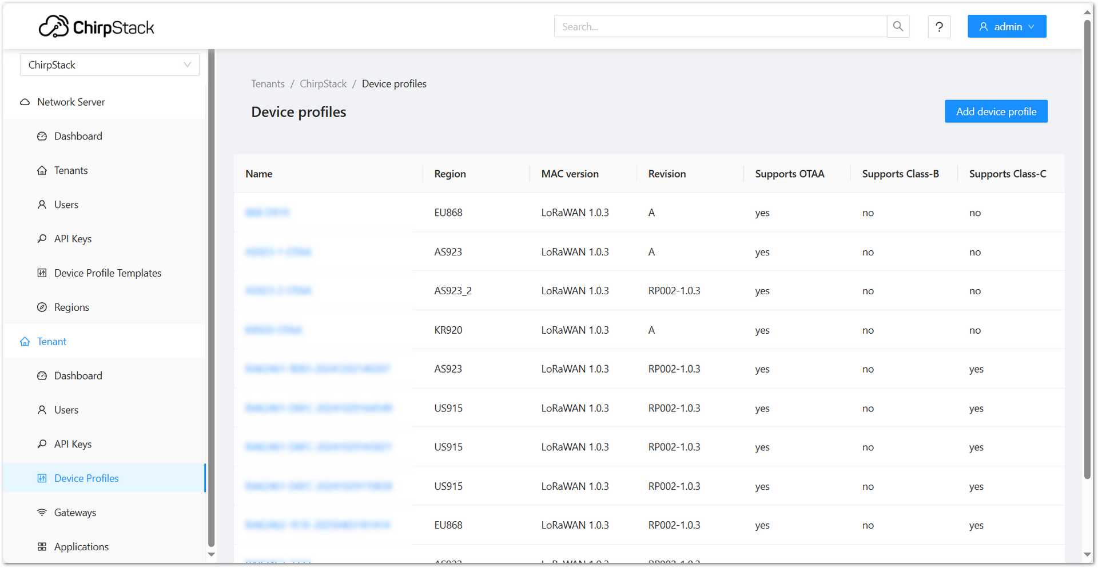
Task: Open the admin account dropdown menu
Action: pos(1031,26)
